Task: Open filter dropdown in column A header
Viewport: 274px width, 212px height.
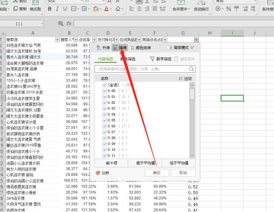Action: click(x=57, y=40)
